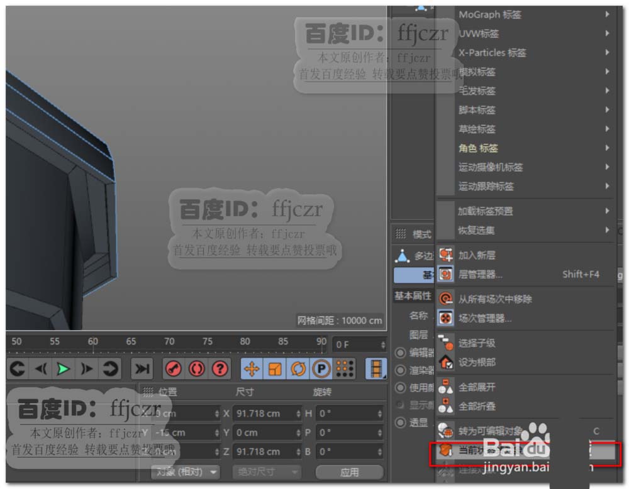Expand the 脚本标签 submenu arrow
Screen dimensions: 629x489
[x=608, y=109]
